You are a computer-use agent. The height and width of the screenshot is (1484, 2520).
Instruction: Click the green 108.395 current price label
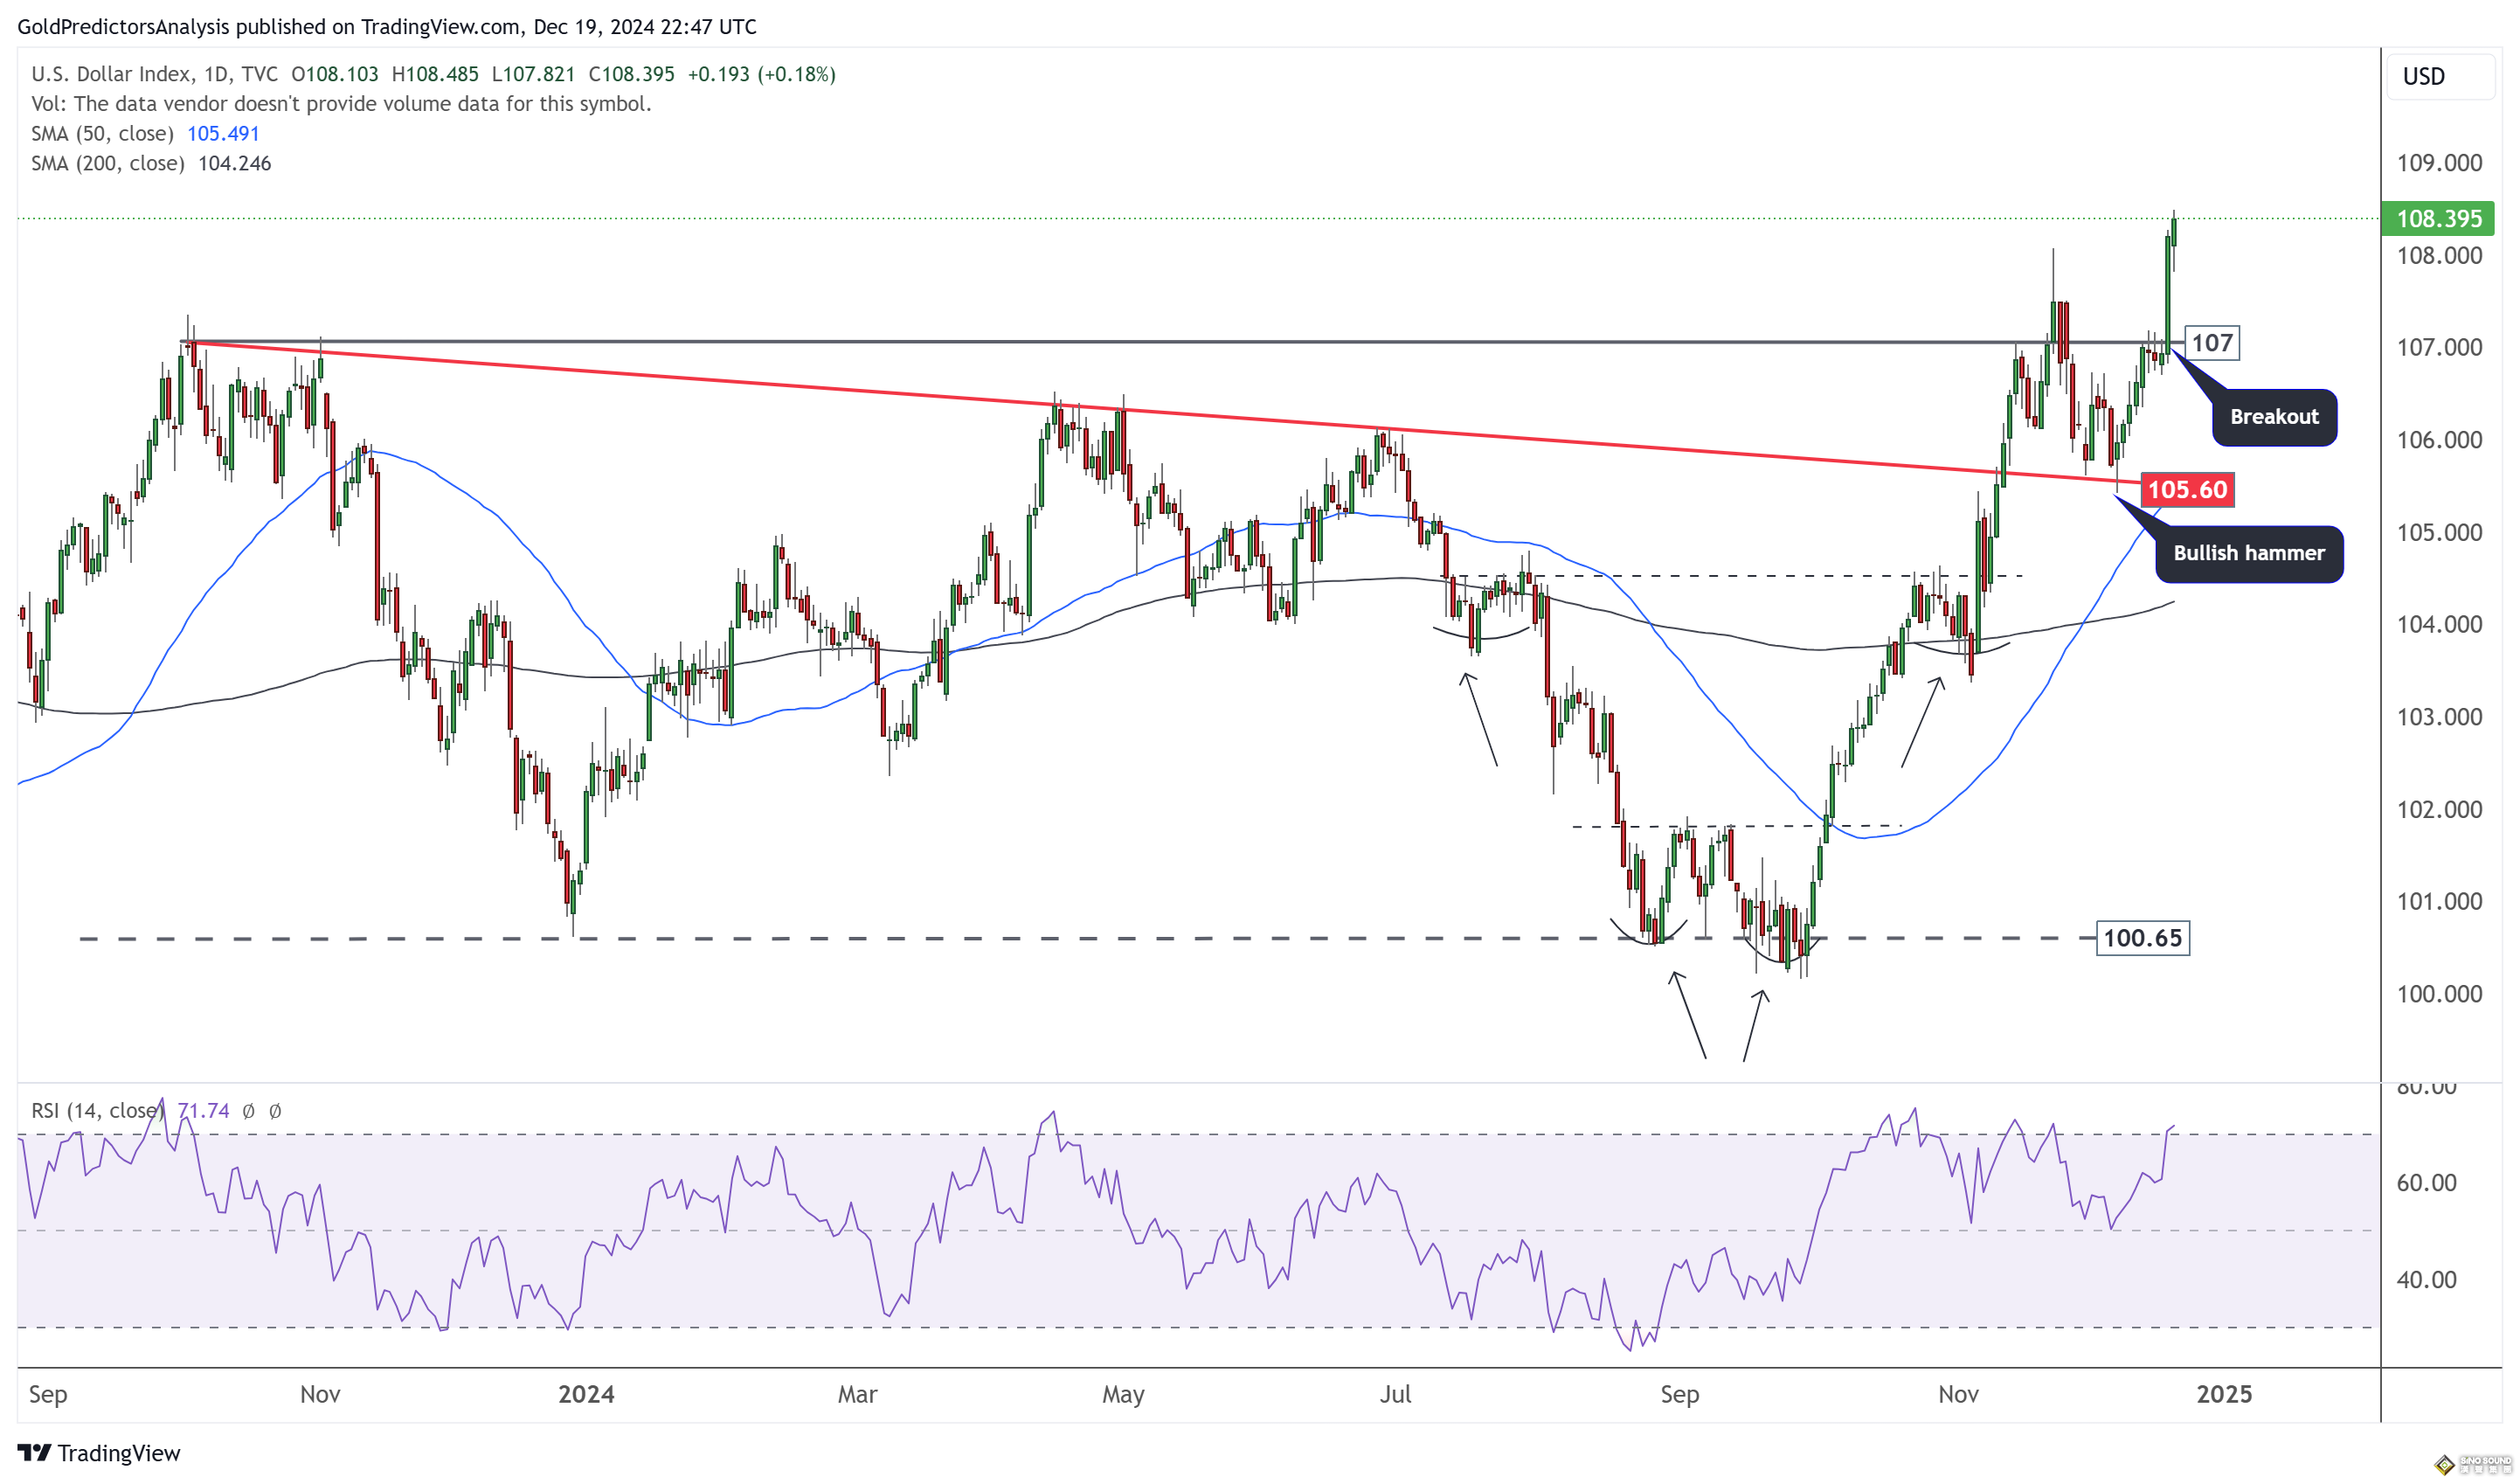click(2438, 218)
